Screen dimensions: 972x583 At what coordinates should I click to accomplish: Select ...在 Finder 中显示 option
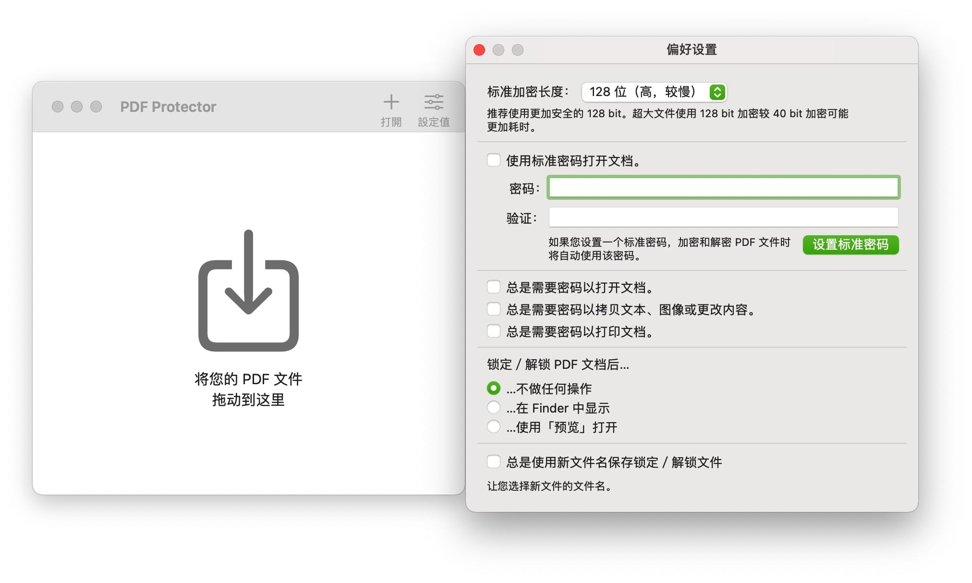pos(494,407)
